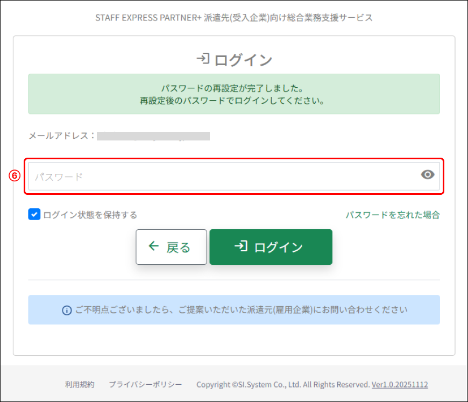Click the login arrow icon beside heading

[x=203, y=59]
